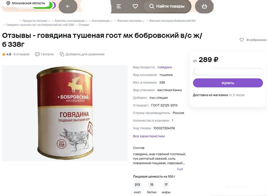
Task: Expand Продукты питания breadcrumb dropdown
Action: [49, 21]
